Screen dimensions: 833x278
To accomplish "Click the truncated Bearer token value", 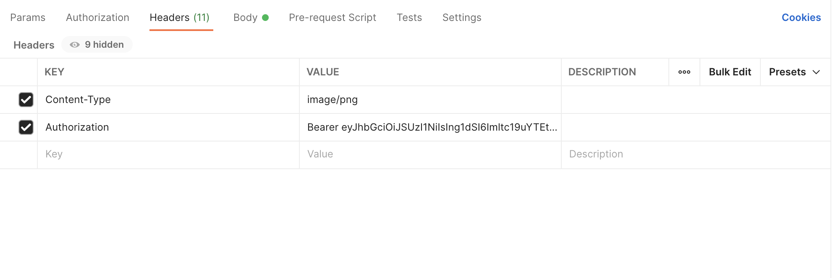I will [432, 127].
